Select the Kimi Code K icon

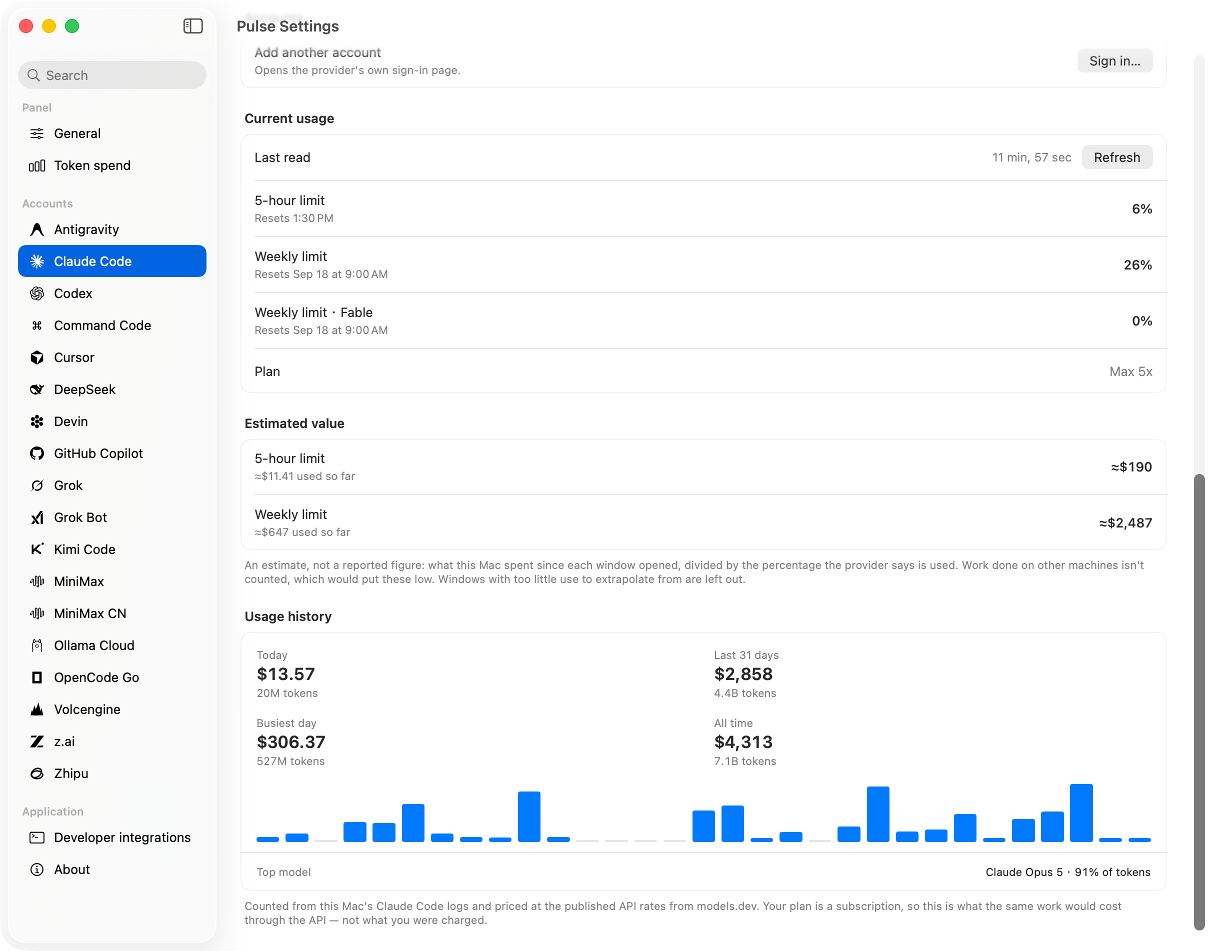pyautogui.click(x=36, y=549)
